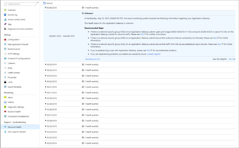Open the Connection troubleshoot page
The image size is (239, 148).
tap(18, 116)
